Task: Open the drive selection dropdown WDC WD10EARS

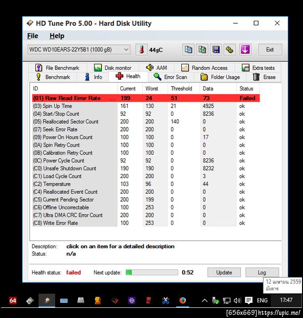Action: 79,50
